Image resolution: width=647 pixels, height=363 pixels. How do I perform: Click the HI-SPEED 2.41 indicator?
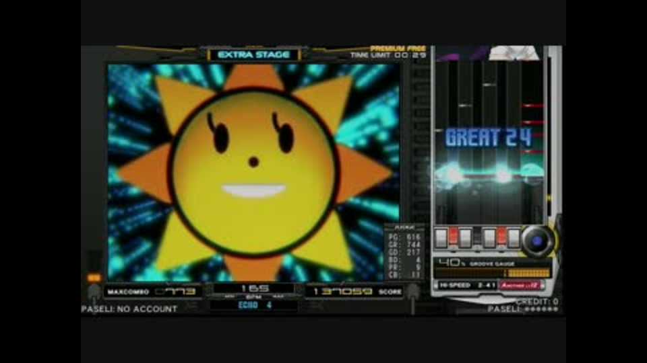(x=466, y=285)
